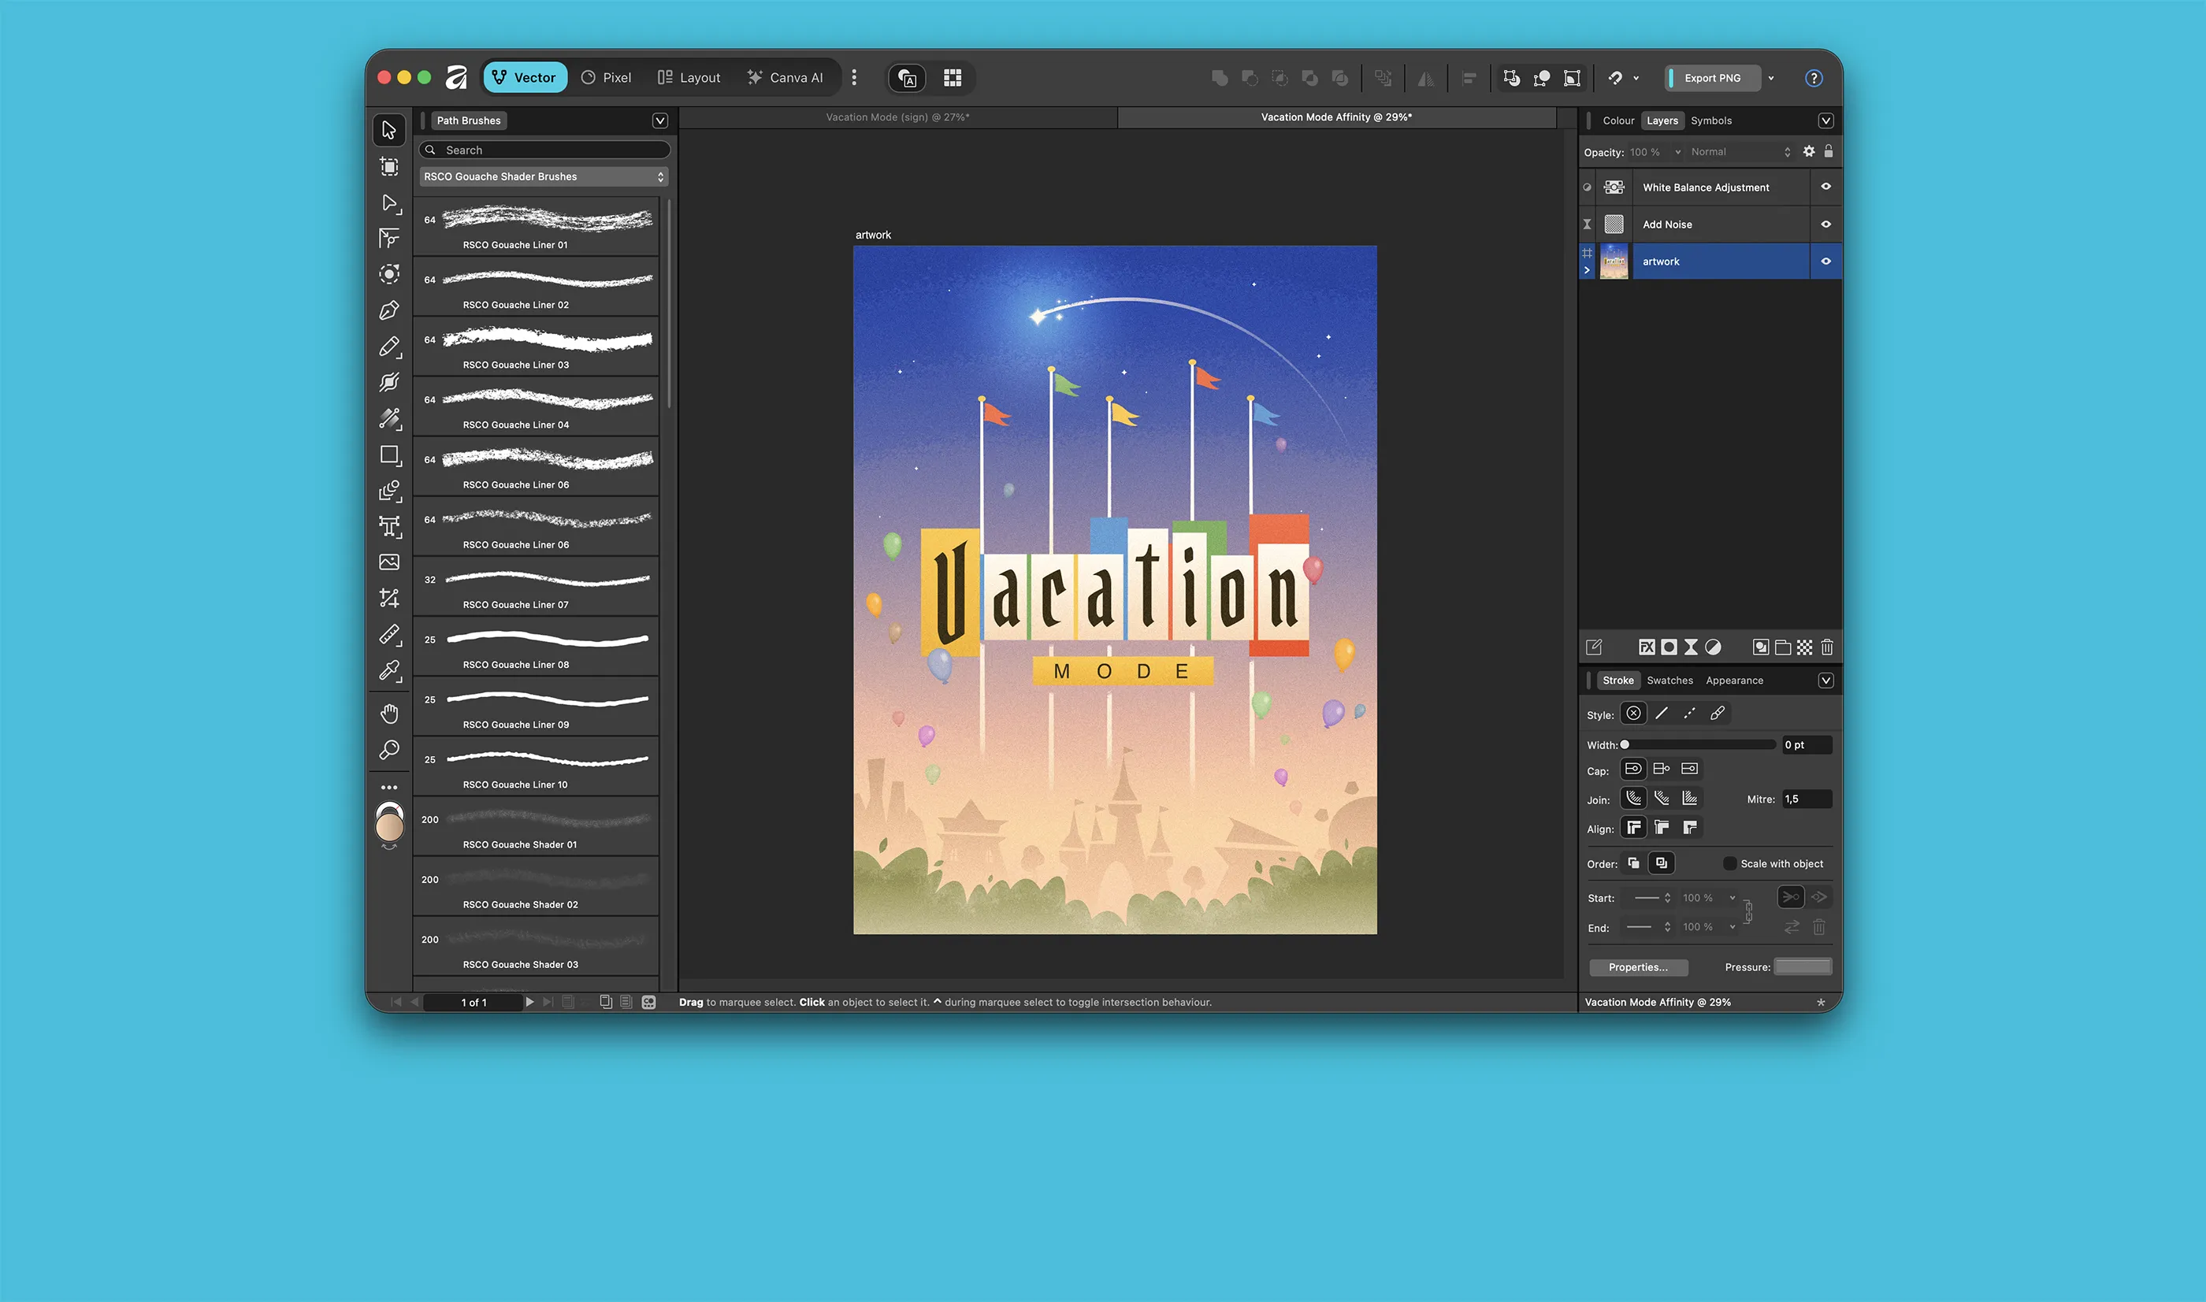Hide the Add Noise layer
Viewport: 2206px width, 1302px height.
(x=1826, y=224)
